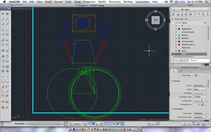Image resolution: width=211 pixels, height=132 pixels.
Task: Toggle visibility of Door layer
Action: coord(176,51)
